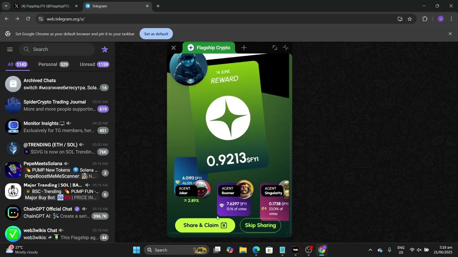Switch to the All chats tab
Viewport: 458px width, 257px height.
click(x=18, y=64)
